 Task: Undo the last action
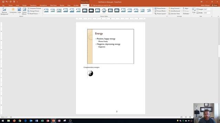coord(7,2)
